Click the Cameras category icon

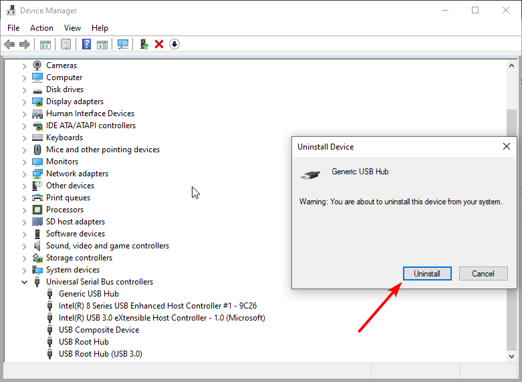[37, 65]
